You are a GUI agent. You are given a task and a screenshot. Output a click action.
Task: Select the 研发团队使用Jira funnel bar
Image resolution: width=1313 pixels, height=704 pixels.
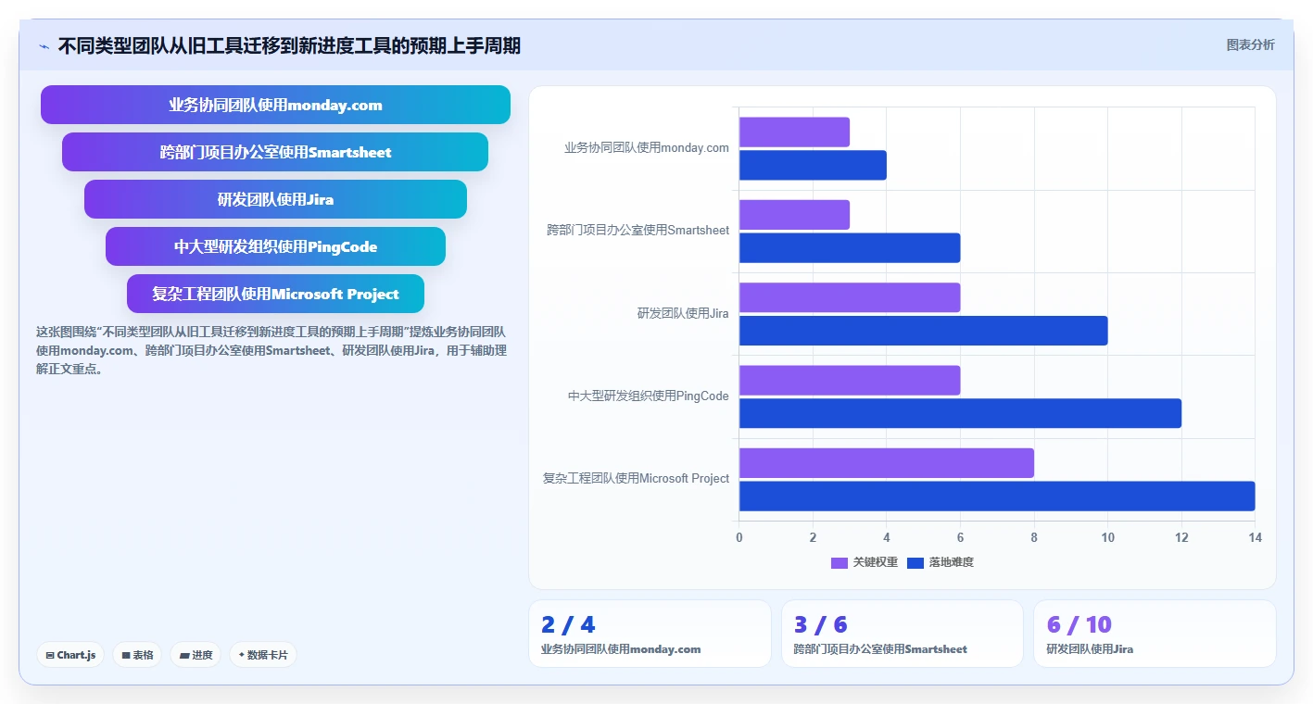point(275,199)
